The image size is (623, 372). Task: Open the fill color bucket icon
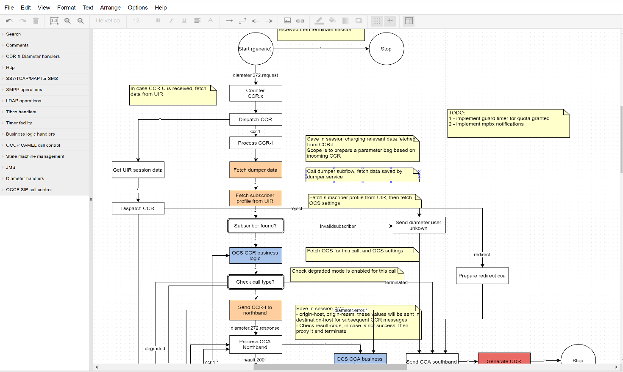point(332,21)
